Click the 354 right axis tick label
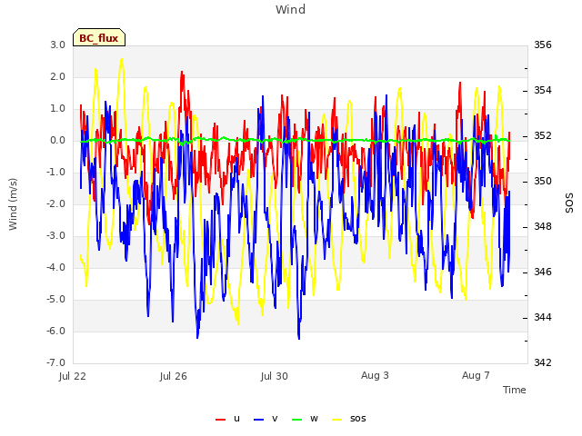This screenshot has height=436, width=582. click(543, 90)
